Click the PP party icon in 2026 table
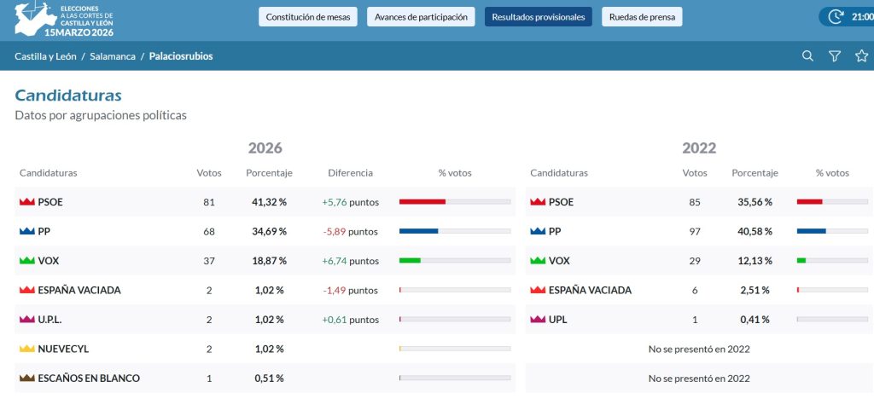This screenshot has height=399, width=874. click(26, 232)
